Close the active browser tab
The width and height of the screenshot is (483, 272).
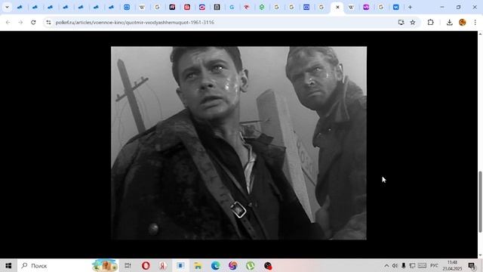(337, 7)
